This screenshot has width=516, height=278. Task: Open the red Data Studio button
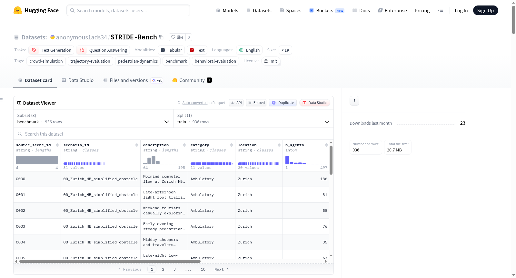[315, 103]
